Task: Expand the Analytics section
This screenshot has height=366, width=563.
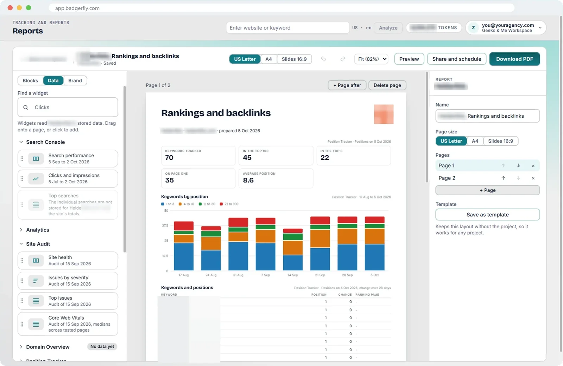Action: 21,230
